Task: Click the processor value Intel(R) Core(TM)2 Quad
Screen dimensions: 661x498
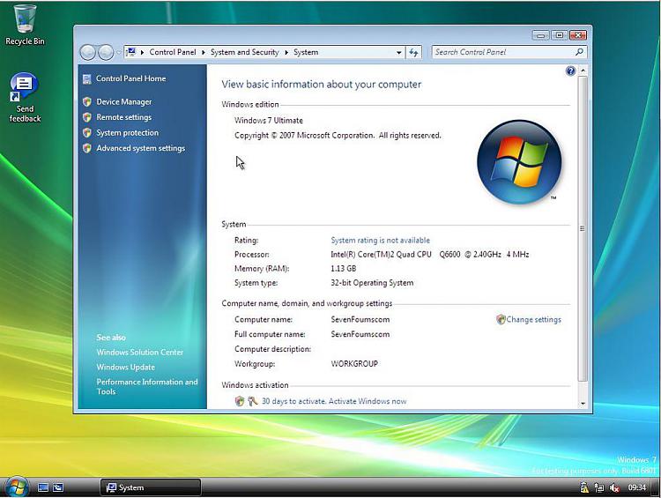Action: [x=429, y=255]
